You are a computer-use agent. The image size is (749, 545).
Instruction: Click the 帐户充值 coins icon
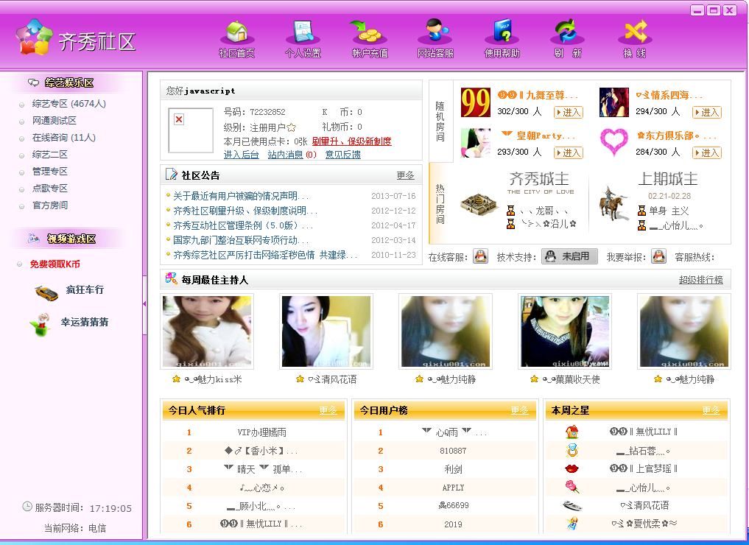click(x=369, y=32)
